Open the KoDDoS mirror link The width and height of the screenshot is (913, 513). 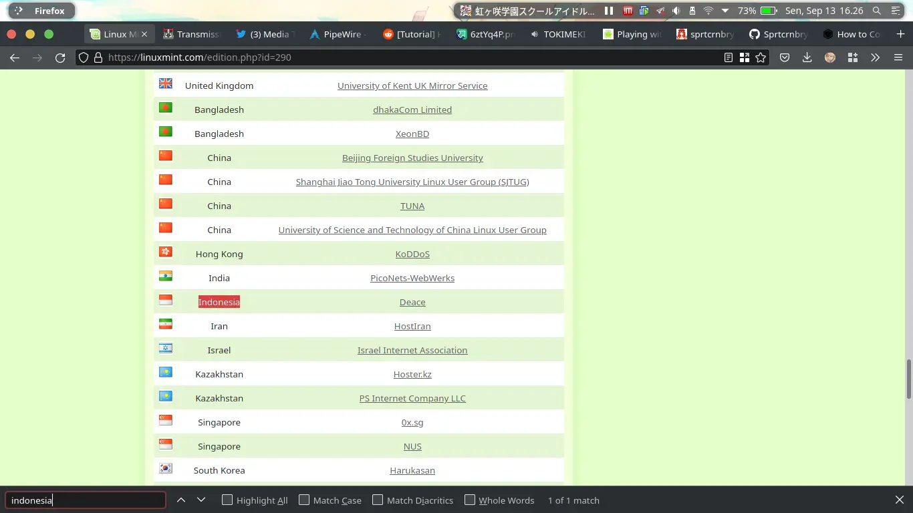412,254
